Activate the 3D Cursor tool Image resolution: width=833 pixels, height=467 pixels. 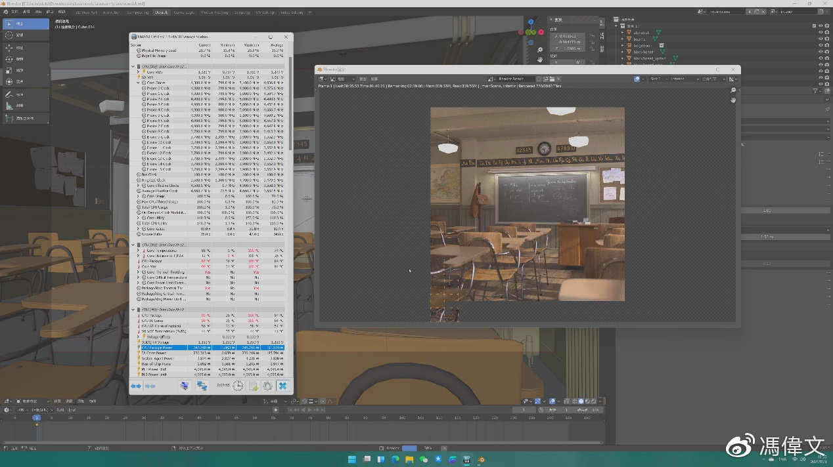click(x=25, y=35)
